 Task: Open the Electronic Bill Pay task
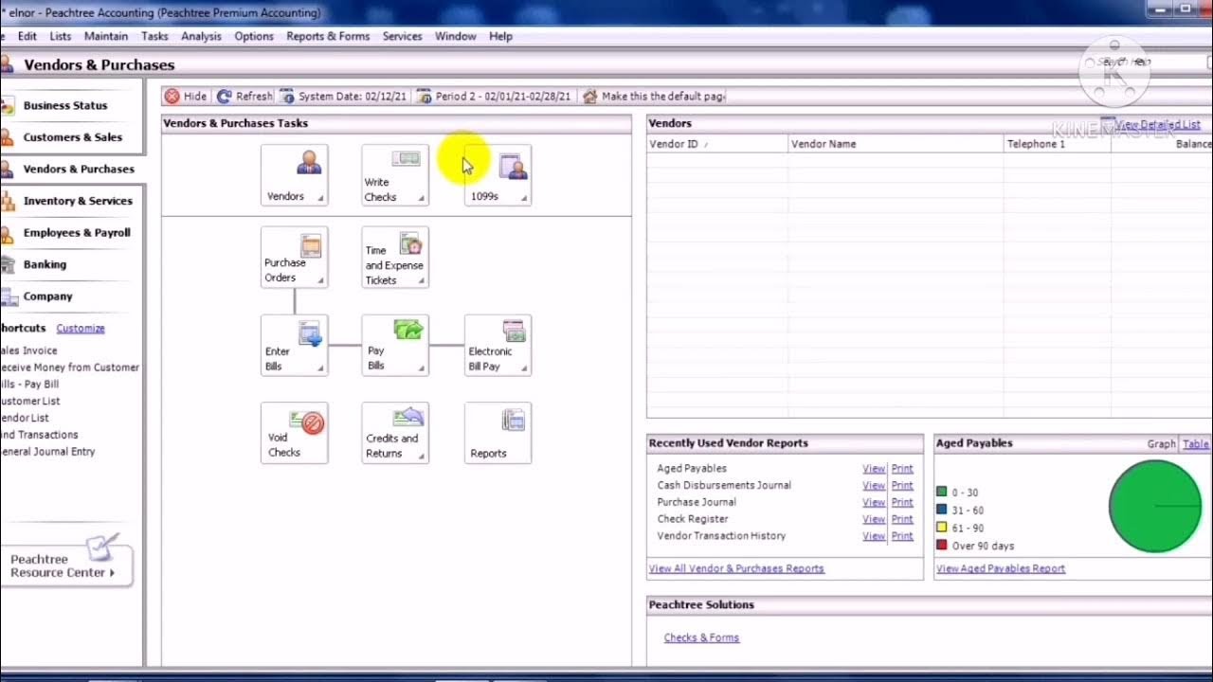coord(498,346)
